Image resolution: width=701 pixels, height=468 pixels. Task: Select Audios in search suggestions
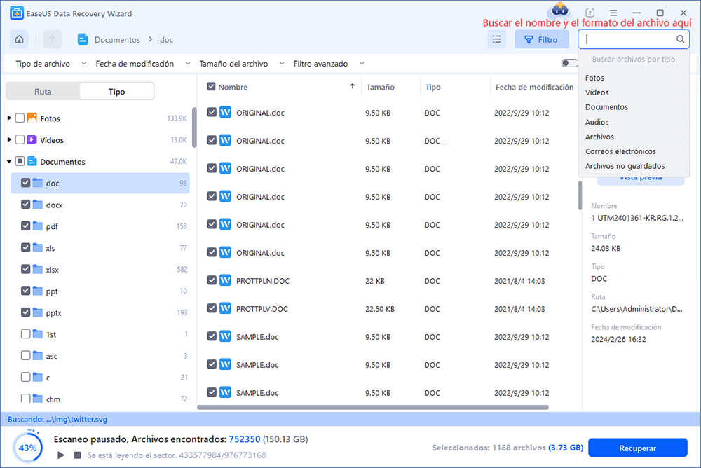coord(597,122)
